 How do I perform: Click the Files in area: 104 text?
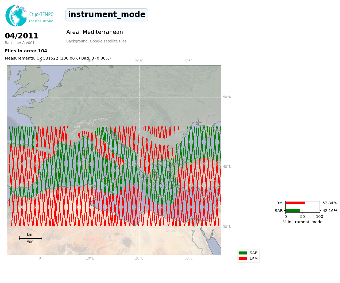click(x=26, y=51)
